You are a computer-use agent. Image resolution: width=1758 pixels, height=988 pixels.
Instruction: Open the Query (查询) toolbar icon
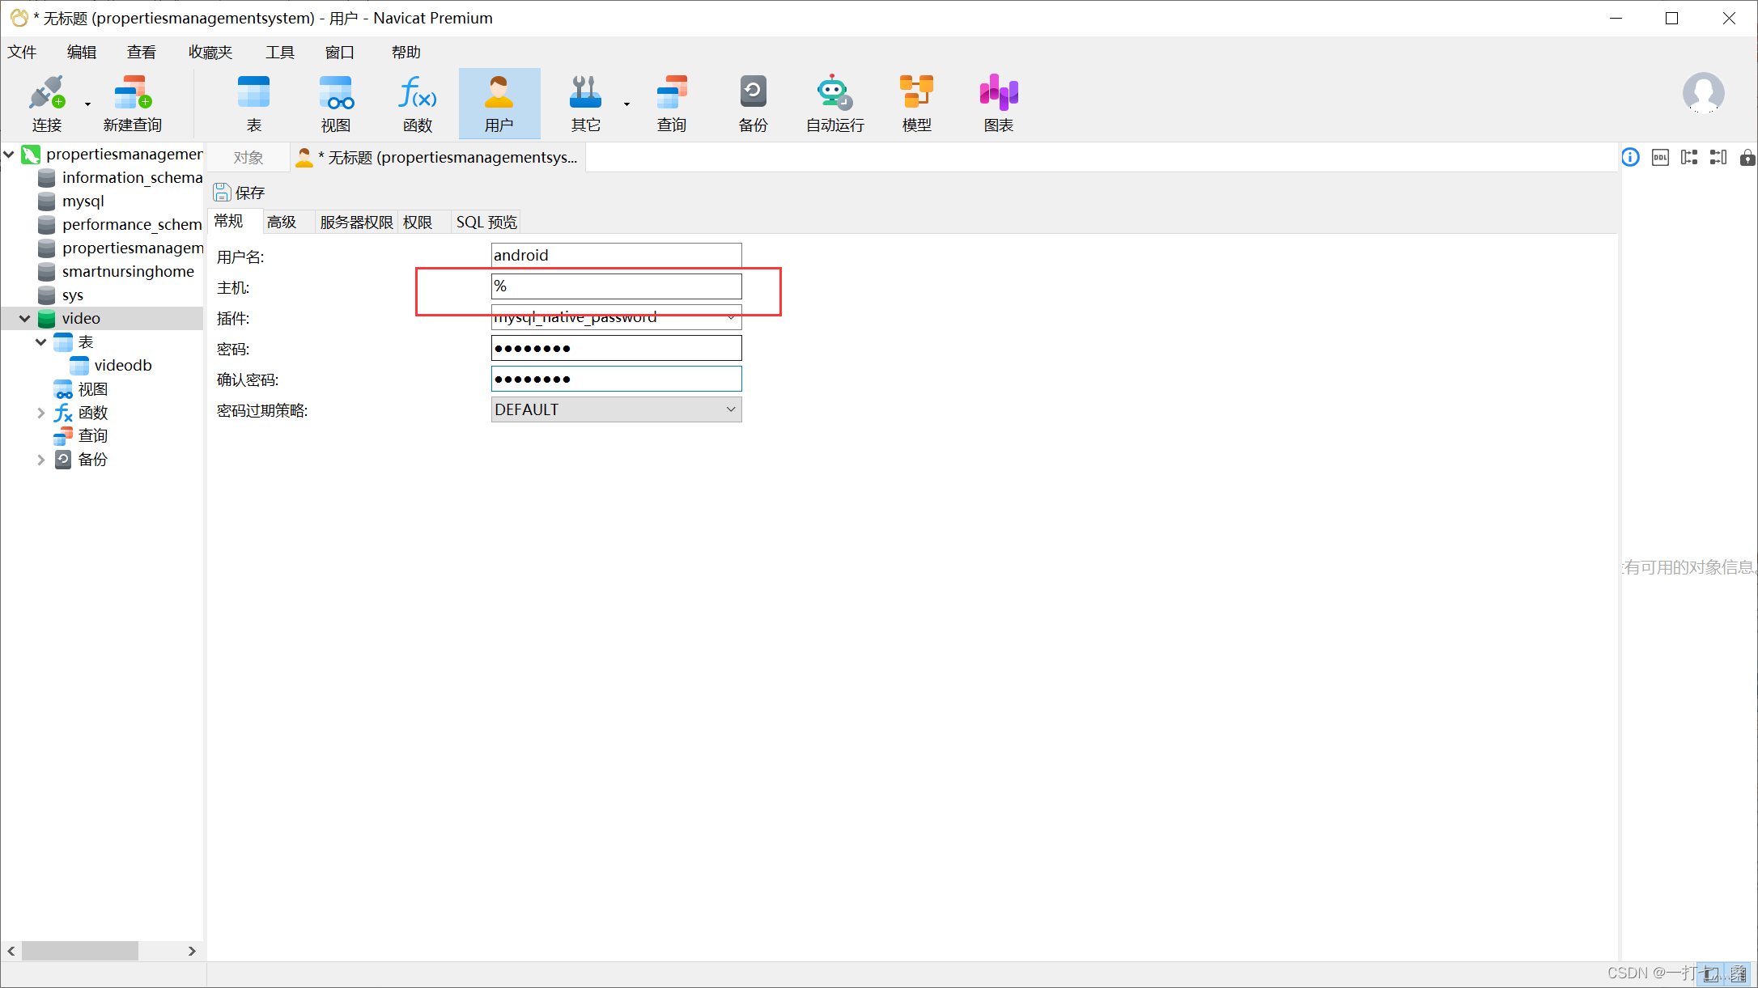coord(672,104)
